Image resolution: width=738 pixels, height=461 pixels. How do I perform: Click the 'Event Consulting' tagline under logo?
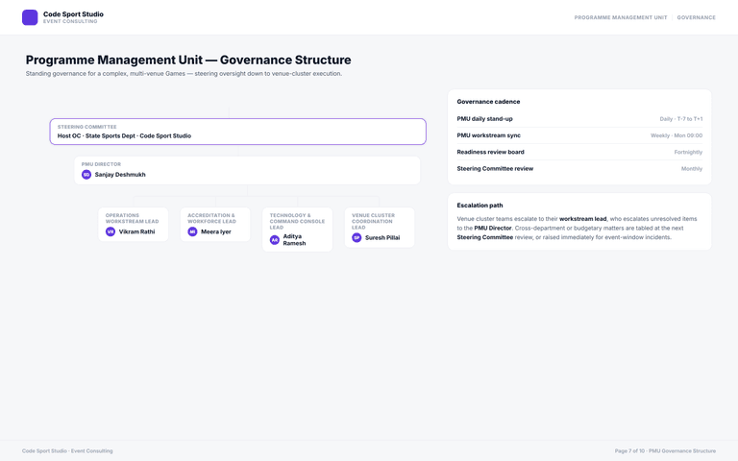click(70, 22)
